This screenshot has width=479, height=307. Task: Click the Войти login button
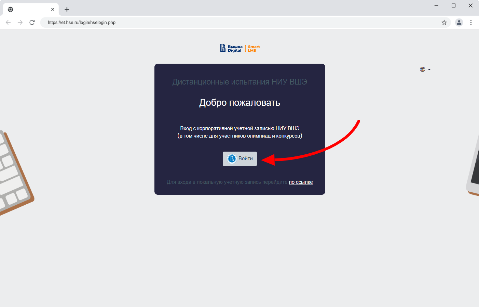(x=240, y=159)
